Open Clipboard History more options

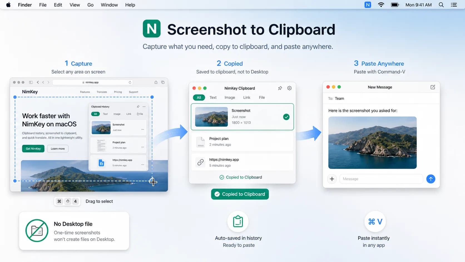pos(144,107)
